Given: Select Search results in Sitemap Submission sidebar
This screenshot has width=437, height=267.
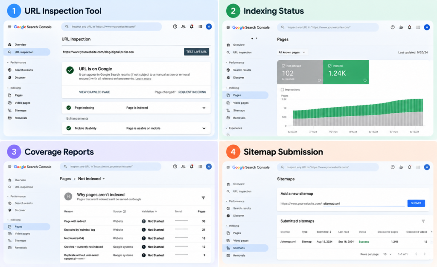Looking at the screenshot, I should [242, 208].
